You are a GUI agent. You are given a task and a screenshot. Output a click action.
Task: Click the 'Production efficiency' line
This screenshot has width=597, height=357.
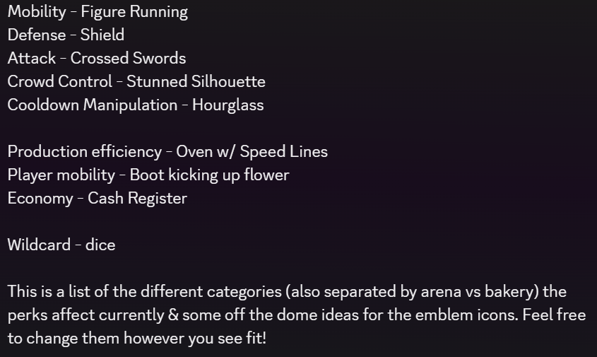[167, 152]
